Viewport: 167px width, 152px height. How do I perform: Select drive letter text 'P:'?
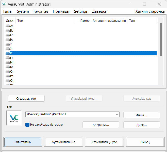11,76
